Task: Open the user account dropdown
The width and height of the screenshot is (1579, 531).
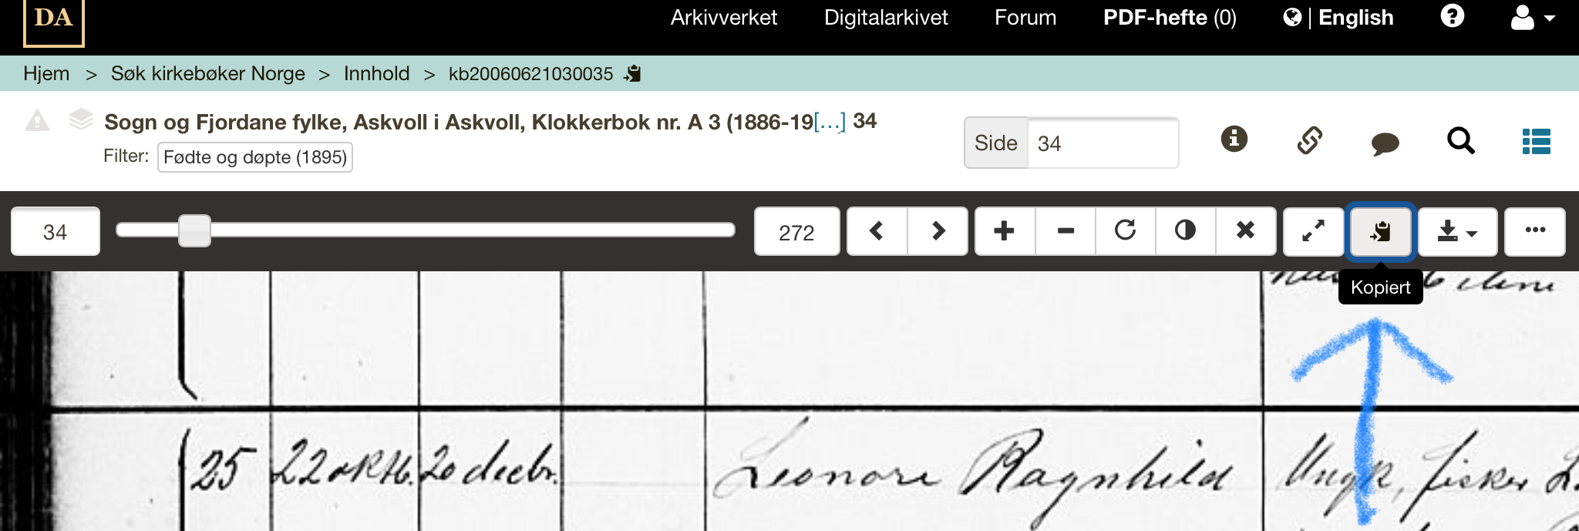Action: [1533, 18]
